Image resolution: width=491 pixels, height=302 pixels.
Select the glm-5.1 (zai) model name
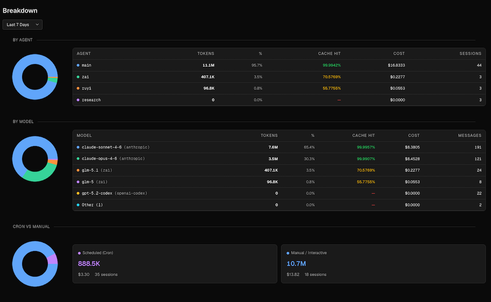click(97, 170)
